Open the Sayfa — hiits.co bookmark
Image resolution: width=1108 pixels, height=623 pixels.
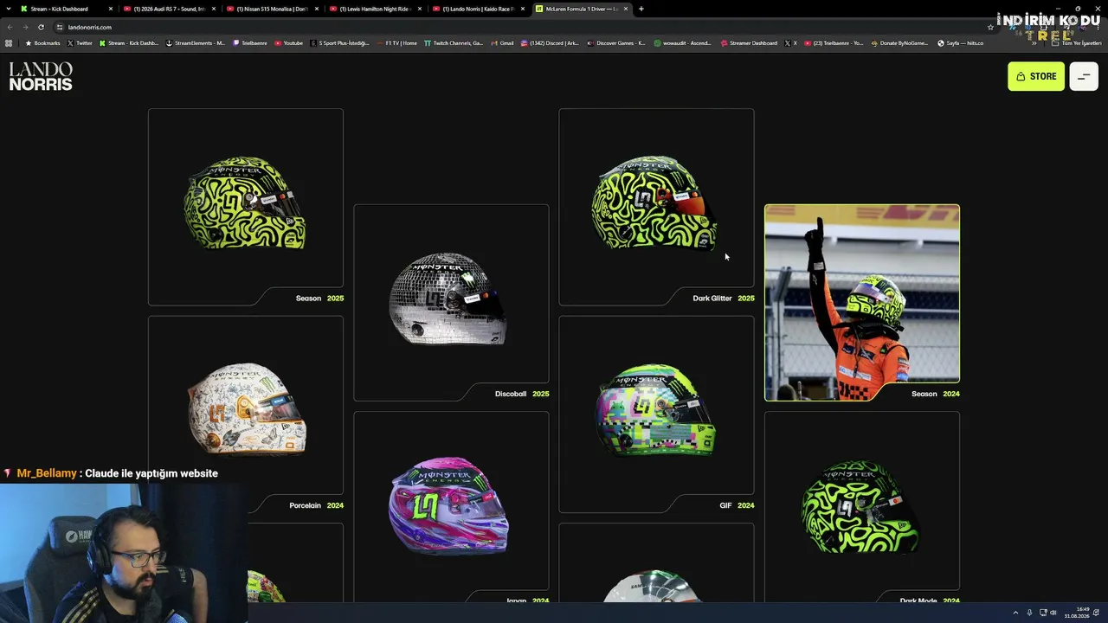pos(960,43)
